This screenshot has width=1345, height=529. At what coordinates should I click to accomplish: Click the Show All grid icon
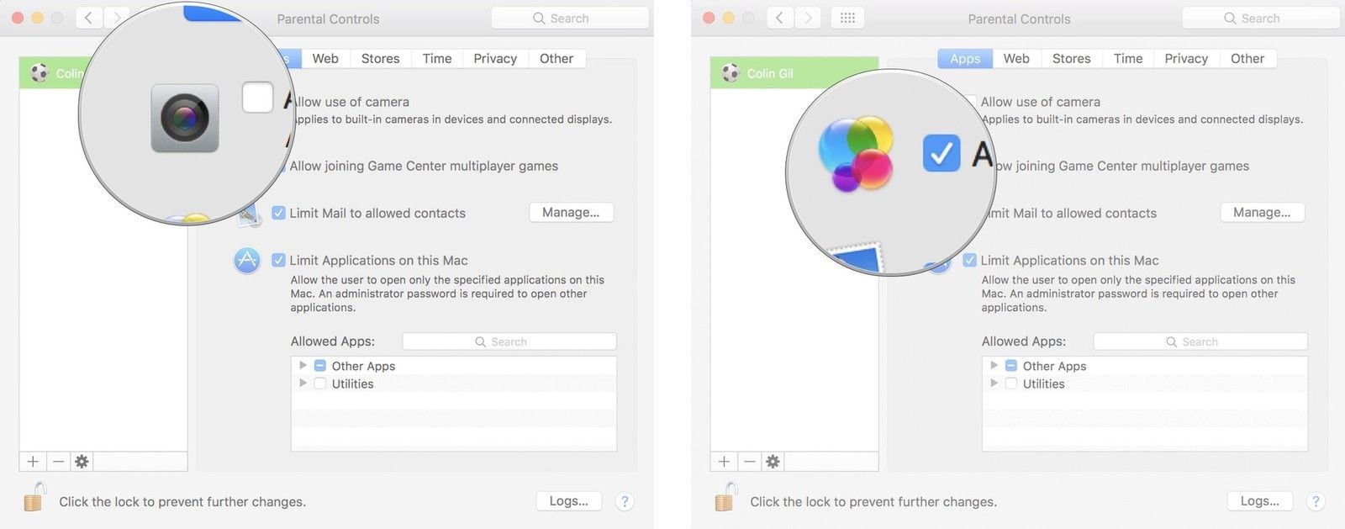coord(847,18)
